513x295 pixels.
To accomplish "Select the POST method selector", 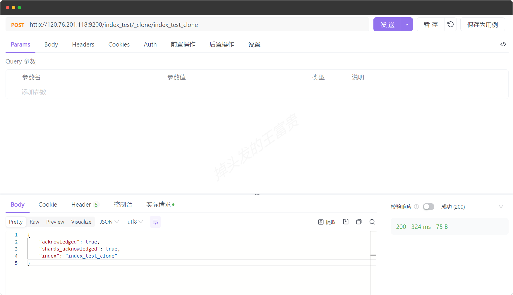I will pos(18,25).
